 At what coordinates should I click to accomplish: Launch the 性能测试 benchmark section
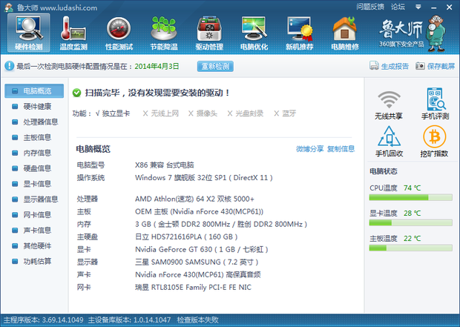[x=119, y=34]
